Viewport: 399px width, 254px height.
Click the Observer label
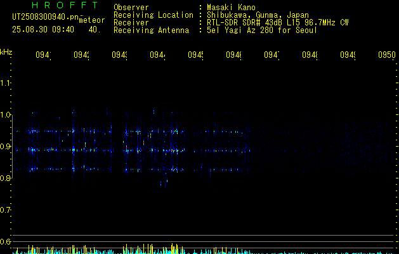click(x=131, y=7)
